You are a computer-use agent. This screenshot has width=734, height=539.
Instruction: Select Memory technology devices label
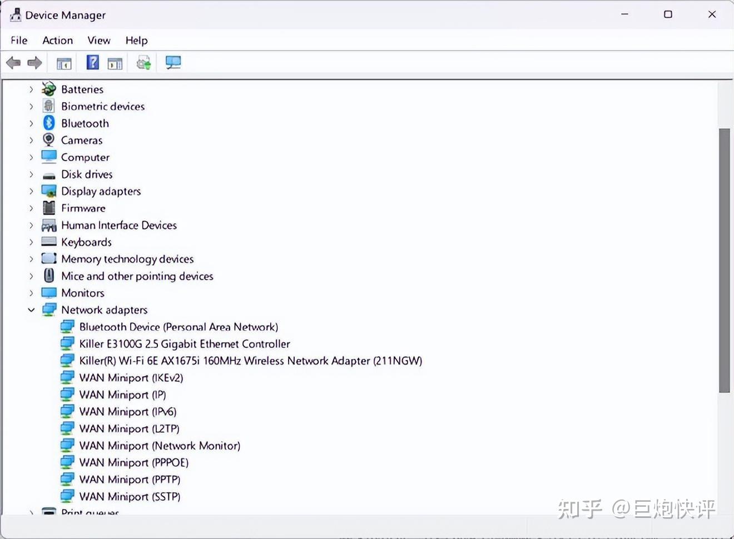pos(127,259)
